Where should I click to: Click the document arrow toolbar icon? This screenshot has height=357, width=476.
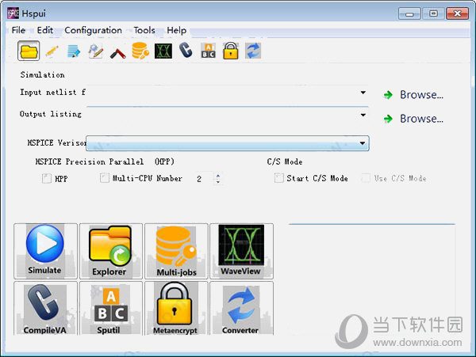tap(74, 51)
